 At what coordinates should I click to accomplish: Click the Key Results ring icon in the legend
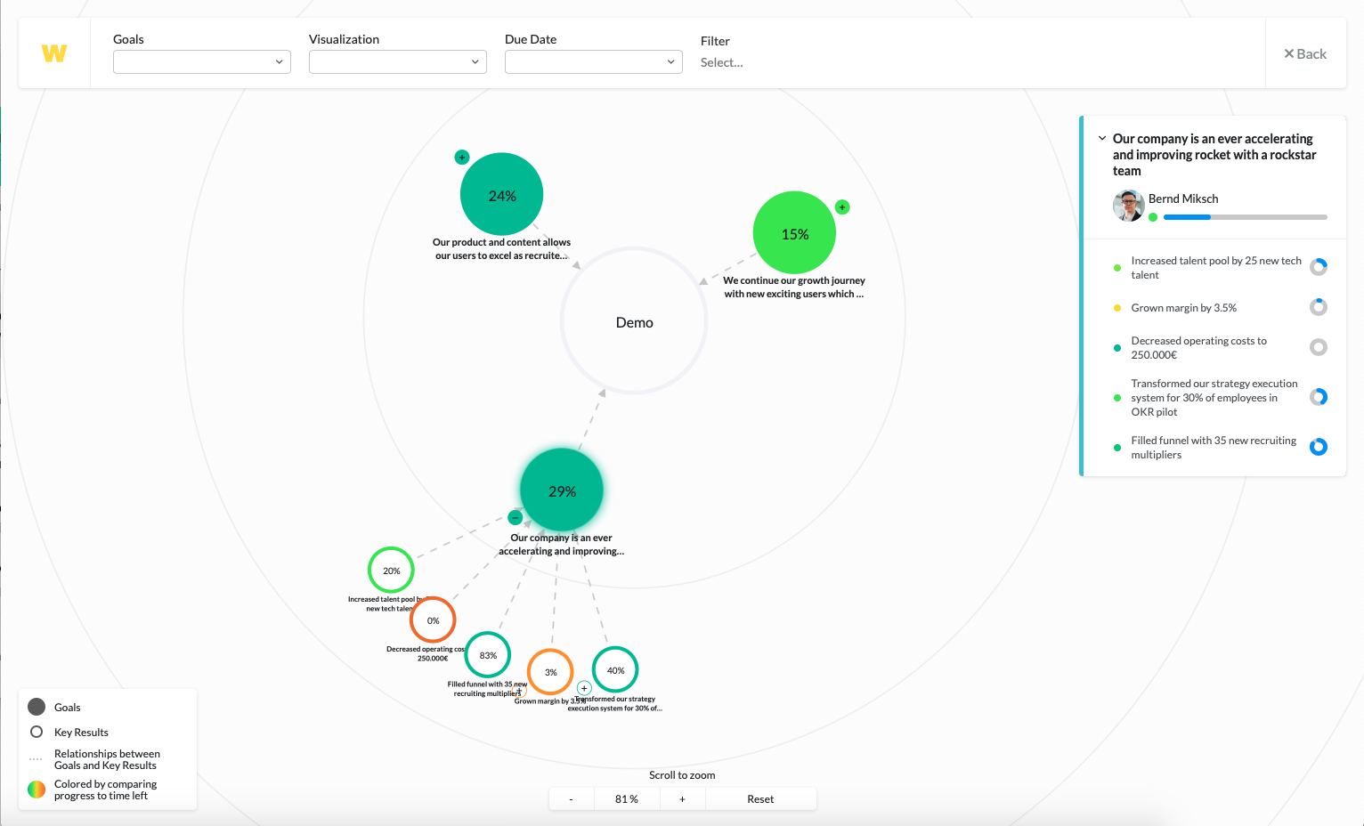[x=37, y=732]
